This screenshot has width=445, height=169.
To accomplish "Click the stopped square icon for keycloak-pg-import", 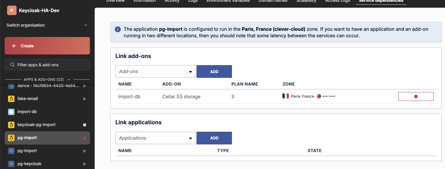I will (85, 125).
